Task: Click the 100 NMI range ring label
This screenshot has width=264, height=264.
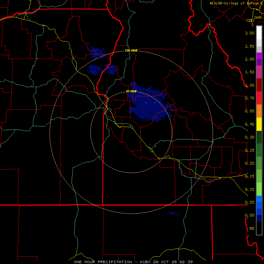Action: 131,50
